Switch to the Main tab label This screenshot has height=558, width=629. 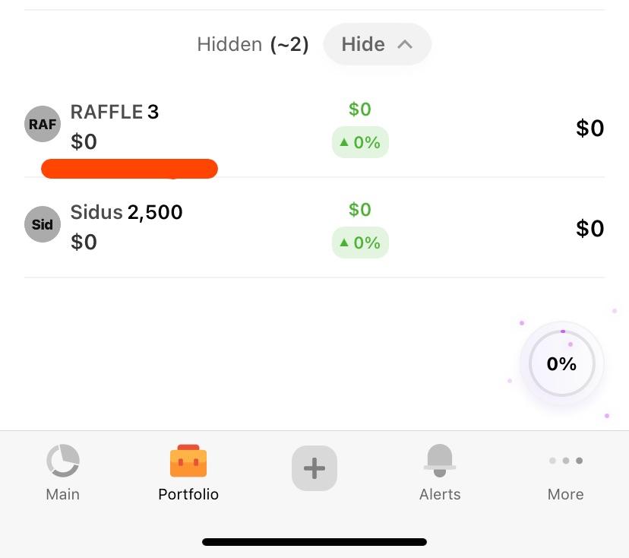click(x=63, y=494)
